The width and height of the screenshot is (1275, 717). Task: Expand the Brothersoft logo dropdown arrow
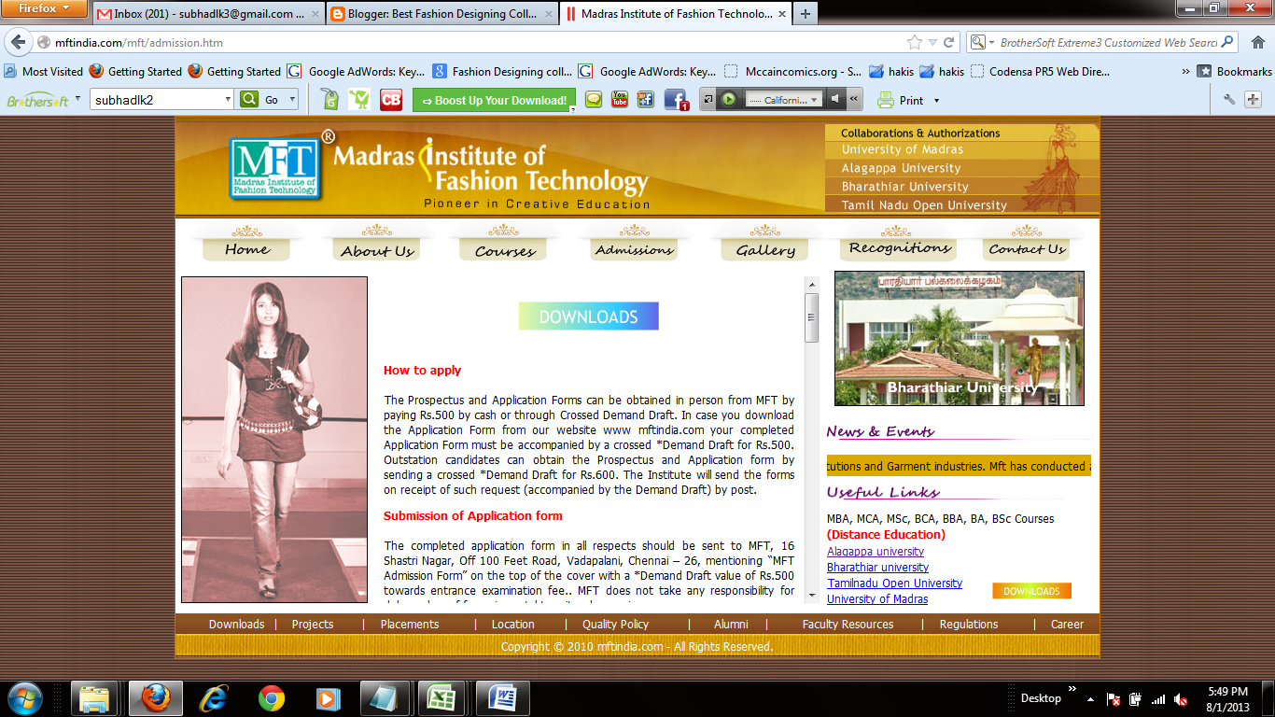pos(78,97)
